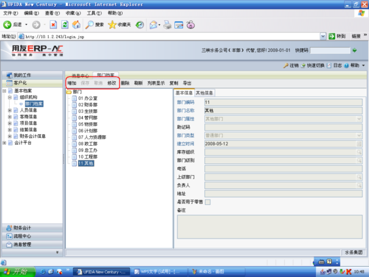Open the 查看 menu

pyautogui.click(x=52, y=13)
